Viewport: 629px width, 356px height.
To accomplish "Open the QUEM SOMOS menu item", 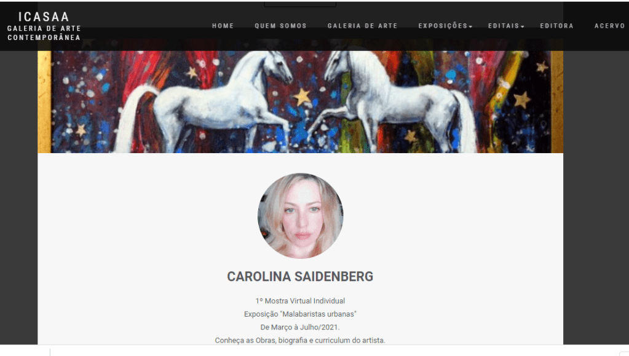I will (280, 26).
